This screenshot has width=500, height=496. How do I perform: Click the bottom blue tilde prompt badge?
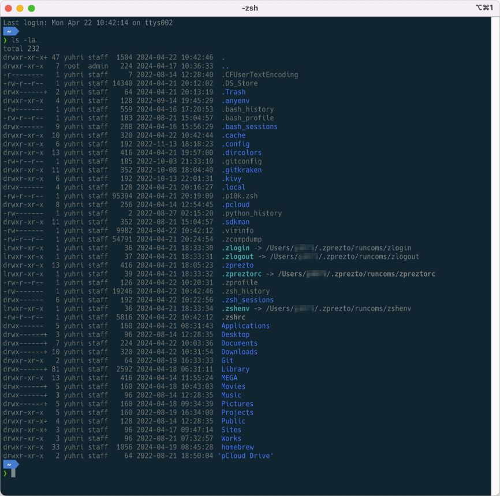pos(11,464)
